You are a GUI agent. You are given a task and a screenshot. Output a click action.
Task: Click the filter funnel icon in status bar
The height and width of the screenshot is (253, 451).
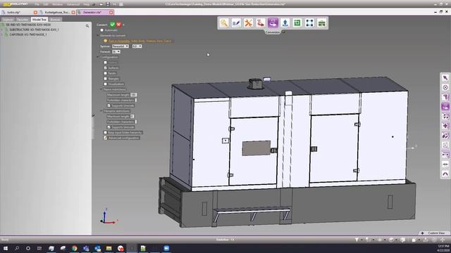coord(357,240)
